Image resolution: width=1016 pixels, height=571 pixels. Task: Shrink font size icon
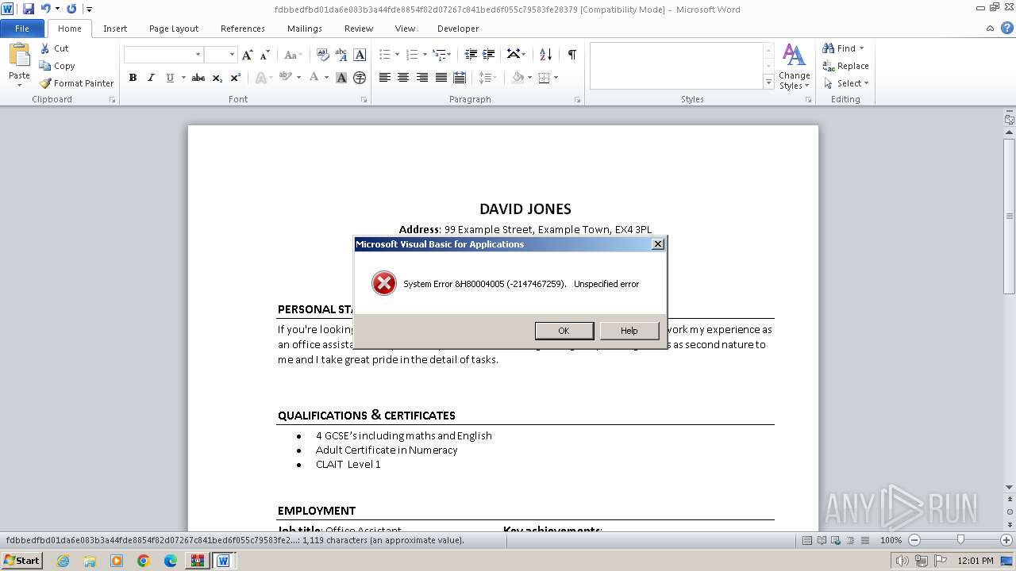click(x=264, y=55)
